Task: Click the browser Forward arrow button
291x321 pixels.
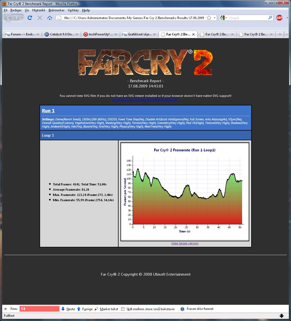Action: (16, 18)
